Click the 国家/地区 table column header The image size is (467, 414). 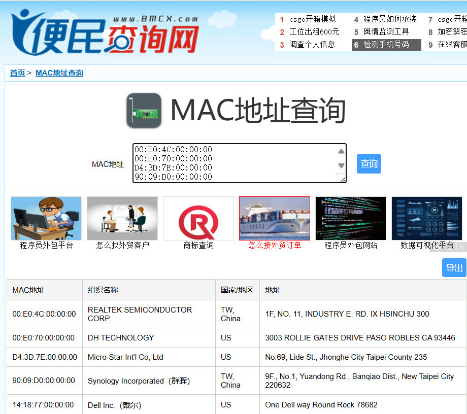pyautogui.click(x=237, y=290)
